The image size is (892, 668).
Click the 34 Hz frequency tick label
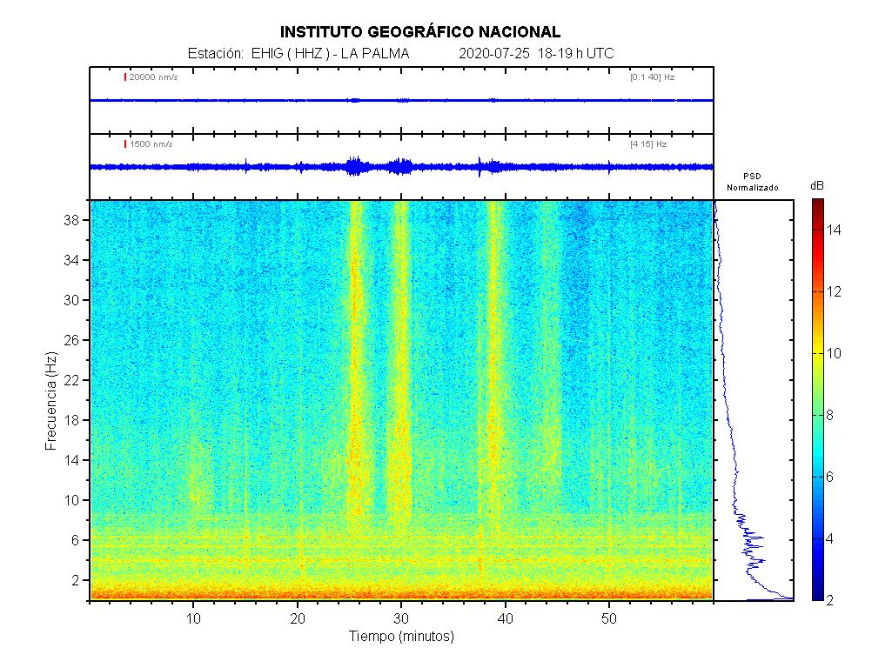coord(71,260)
